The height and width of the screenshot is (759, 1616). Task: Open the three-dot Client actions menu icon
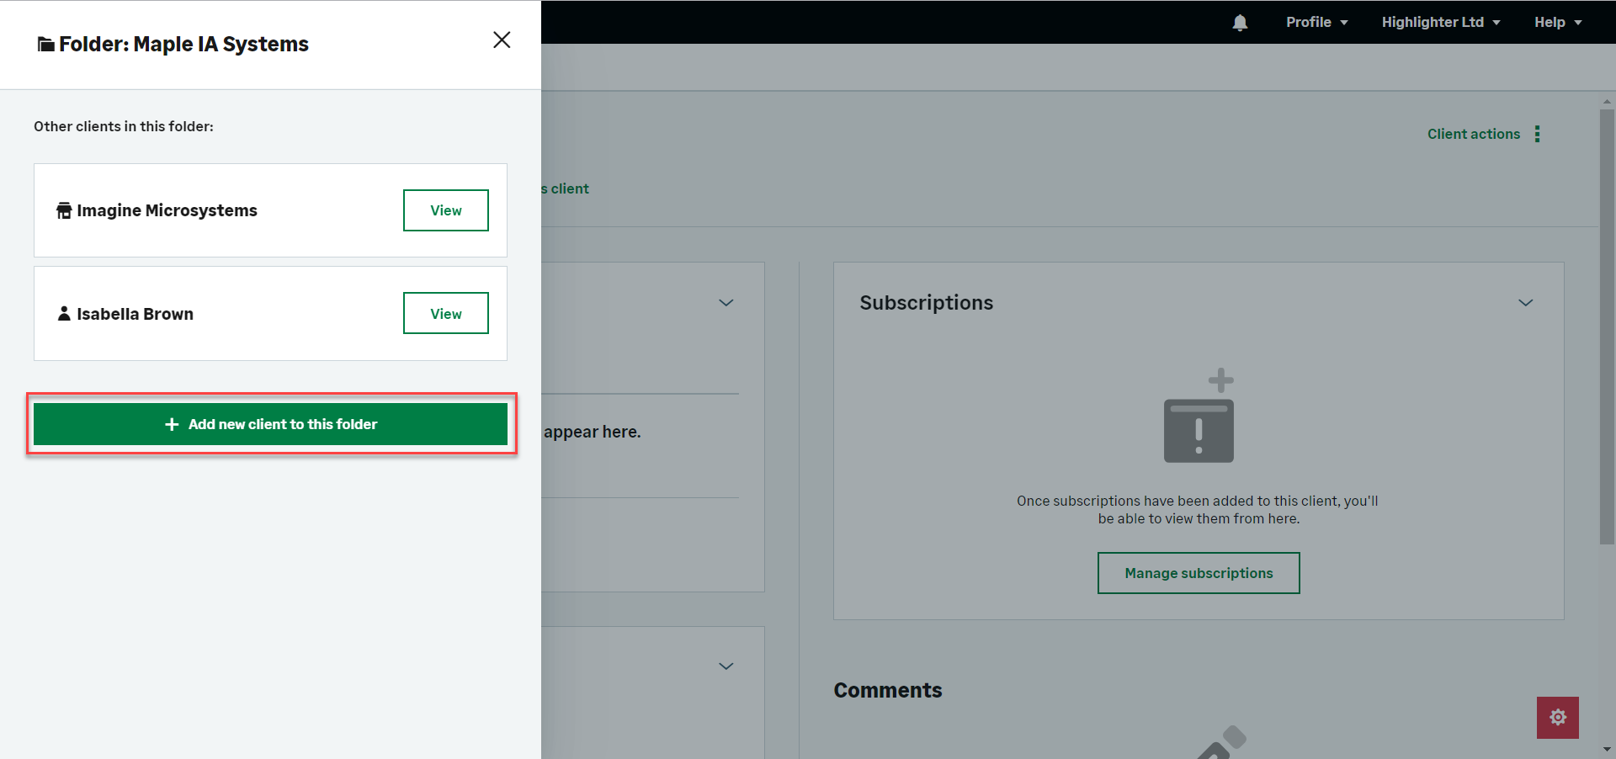[1537, 135]
